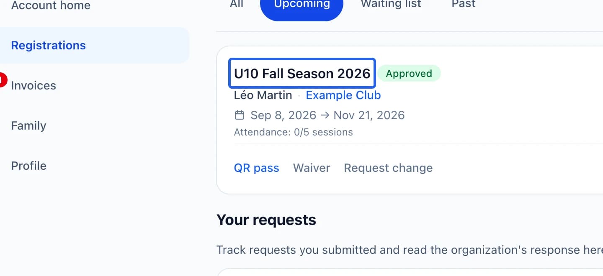
Task: Click the Approved status badge
Action: click(x=409, y=74)
